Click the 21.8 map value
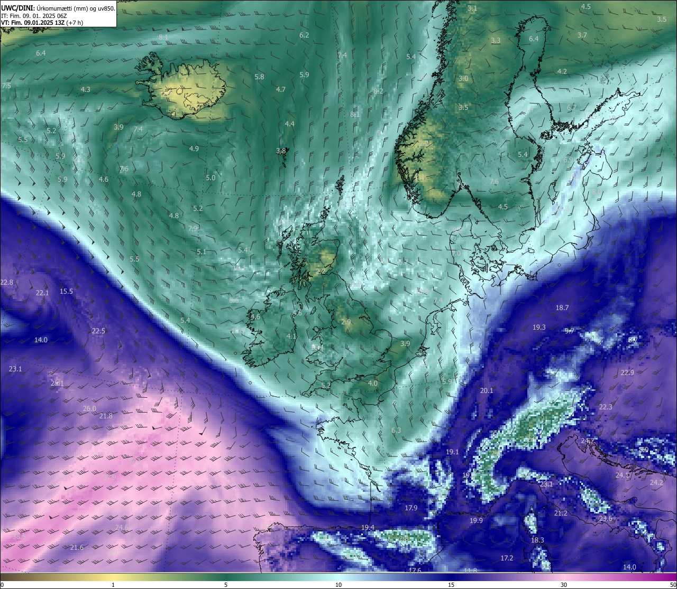 [x=106, y=416]
